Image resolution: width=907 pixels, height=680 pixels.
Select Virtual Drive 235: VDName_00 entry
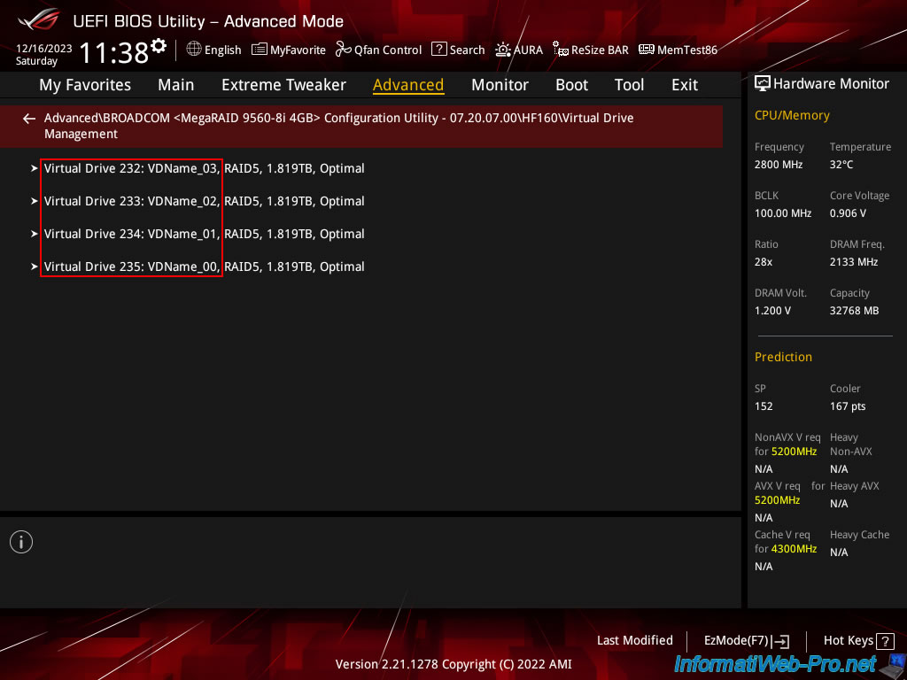coord(205,267)
